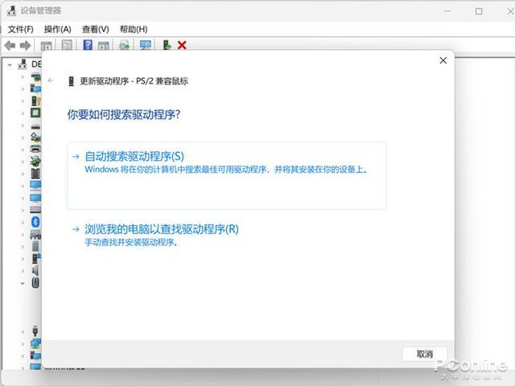This screenshot has width=515, height=386.
Task: Go back with the toolbar left arrow
Action: coord(10,45)
